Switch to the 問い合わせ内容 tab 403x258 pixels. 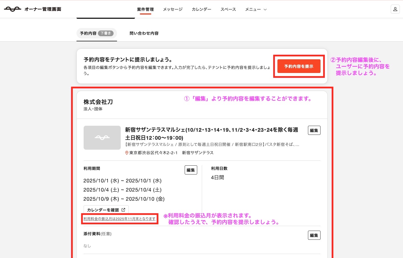144,33
